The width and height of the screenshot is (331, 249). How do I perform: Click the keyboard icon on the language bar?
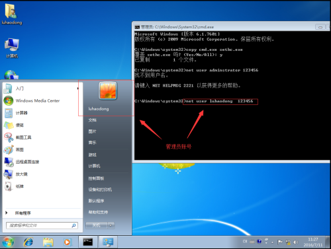pyautogui.click(x=252, y=242)
